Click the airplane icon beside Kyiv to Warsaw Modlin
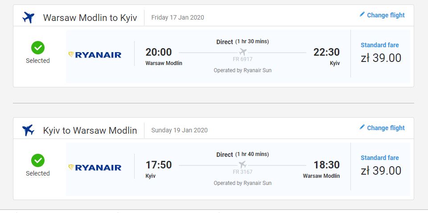The width and height of the screenshot is (428, 213). 29,131
